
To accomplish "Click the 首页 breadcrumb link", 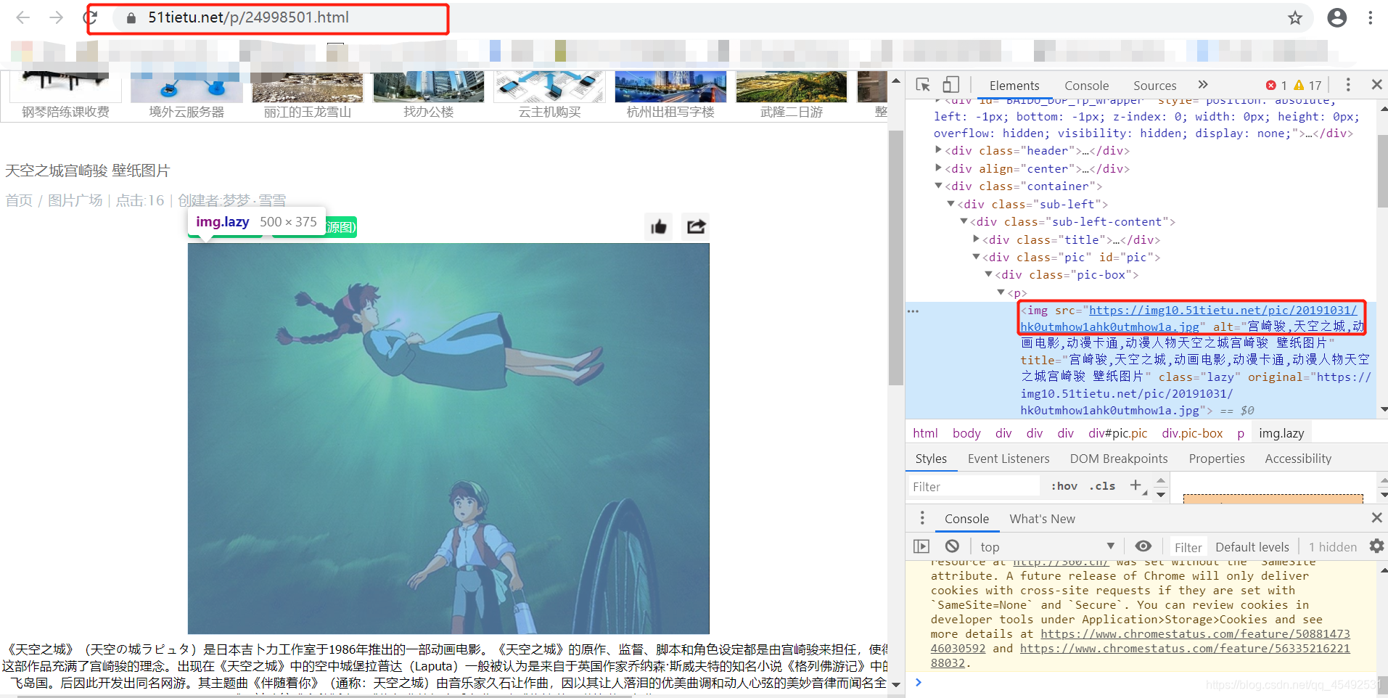I will click(x=19, y=200).
